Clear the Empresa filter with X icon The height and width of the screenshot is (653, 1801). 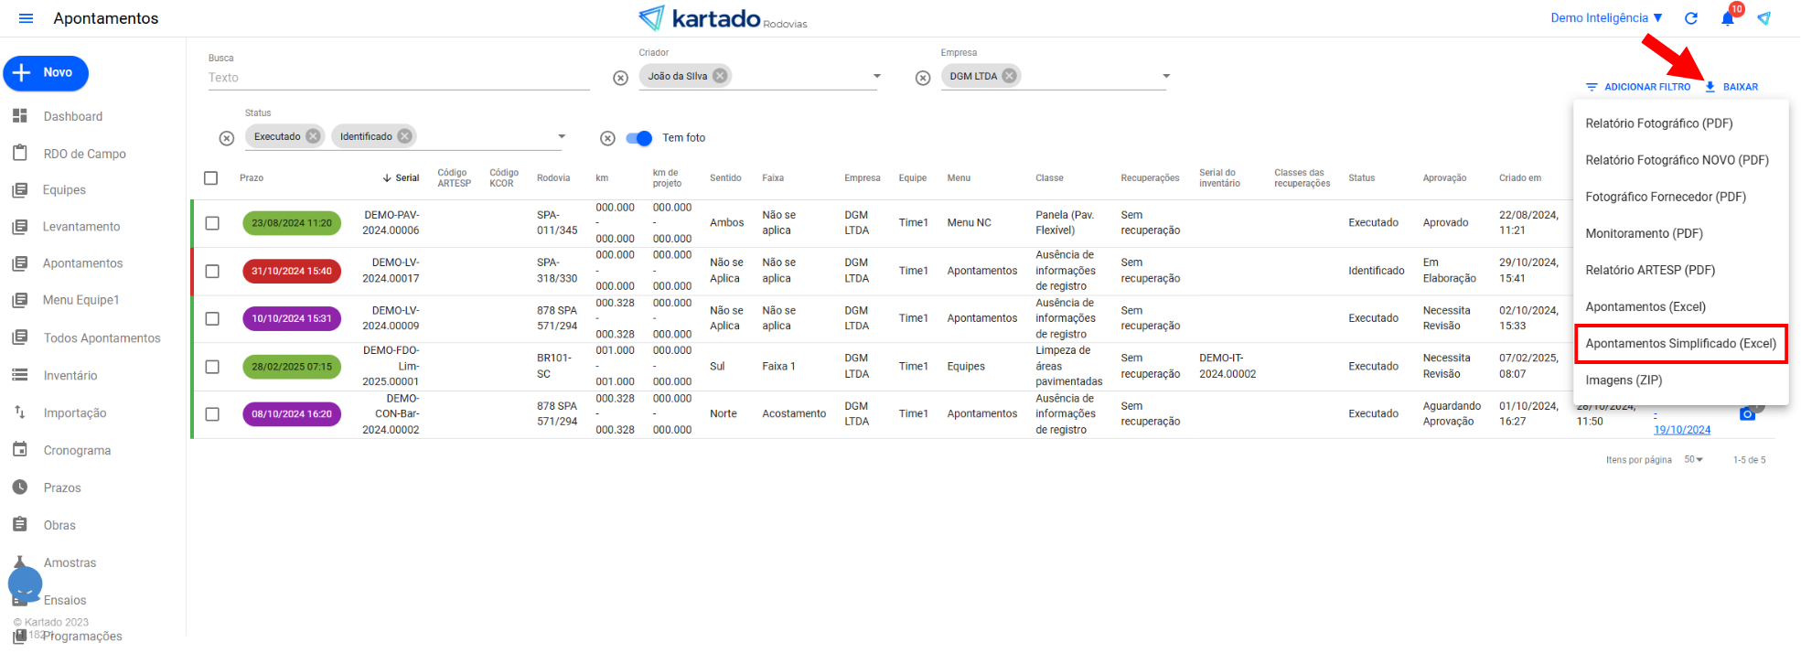click(923, 78)
